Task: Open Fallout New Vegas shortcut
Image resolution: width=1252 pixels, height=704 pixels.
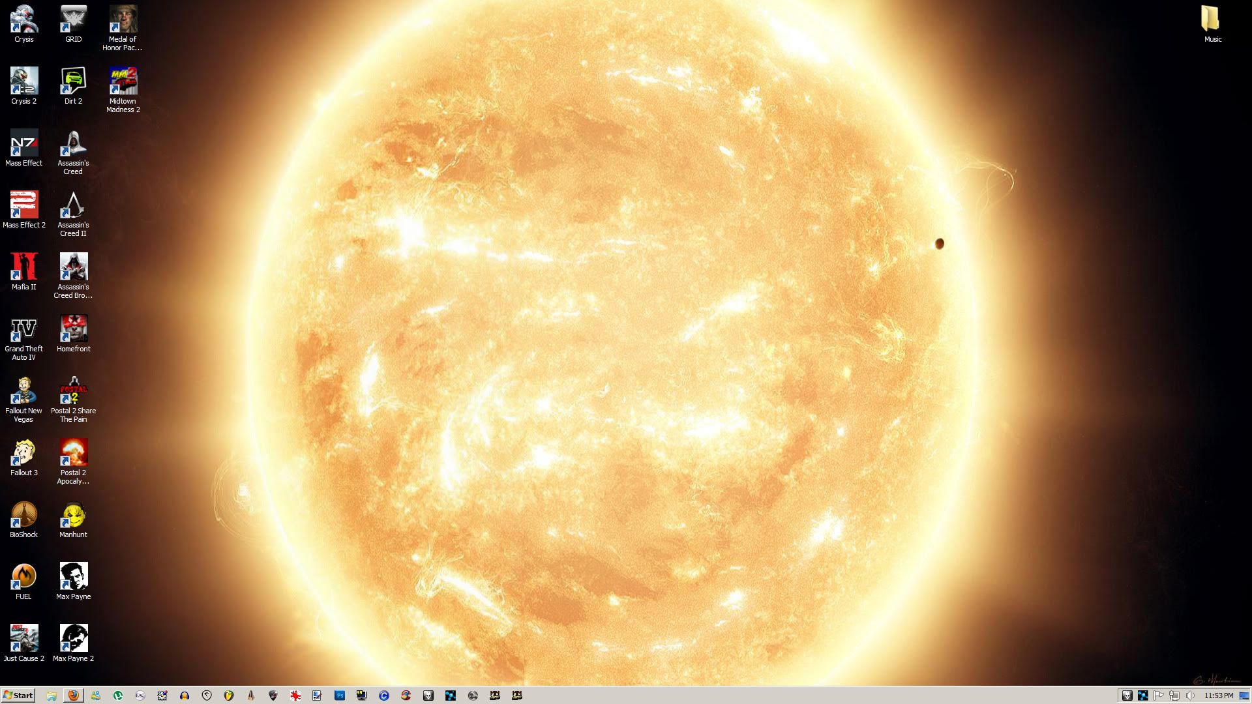Action: 24,391
